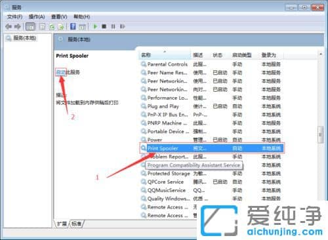This screenshot has height=240, width=328.
Task: Sort by the 名称 column header
Action: [x=165, y=55]
